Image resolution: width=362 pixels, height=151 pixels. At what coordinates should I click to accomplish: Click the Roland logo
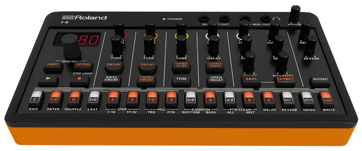coord(84,18)
